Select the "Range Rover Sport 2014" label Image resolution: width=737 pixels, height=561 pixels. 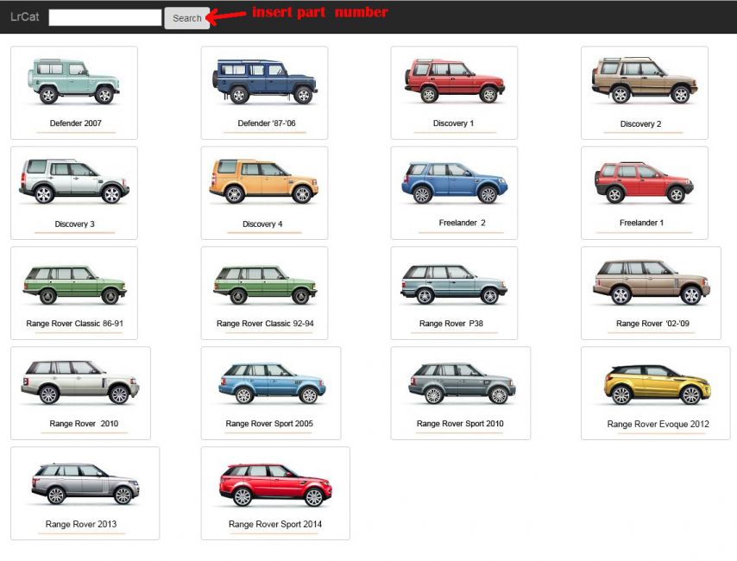click(x=275, y=525)
